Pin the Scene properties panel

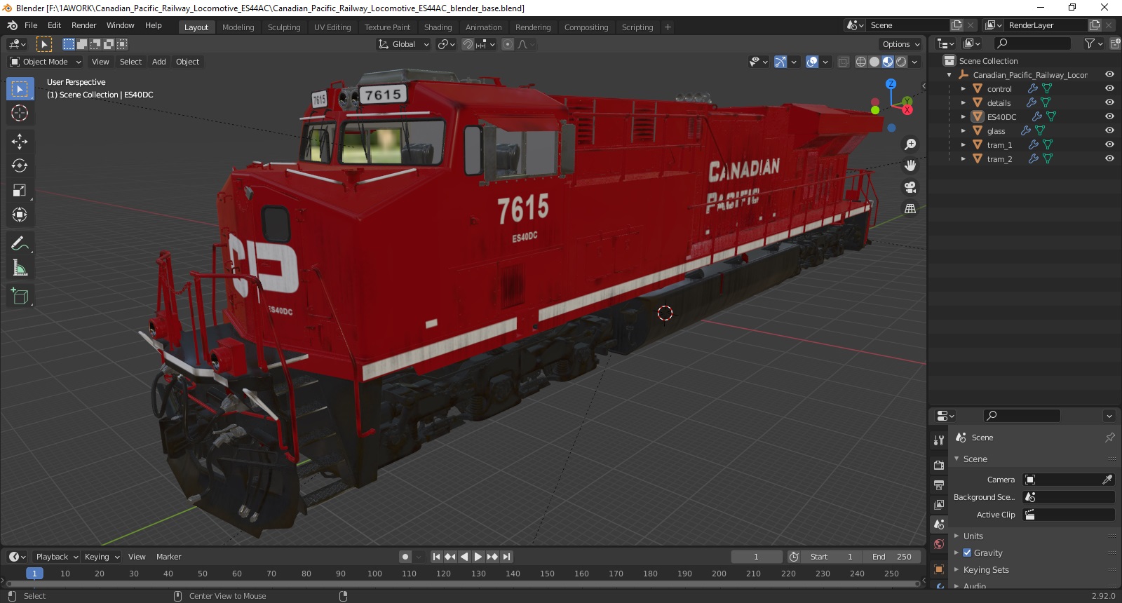coord(1109,437)
